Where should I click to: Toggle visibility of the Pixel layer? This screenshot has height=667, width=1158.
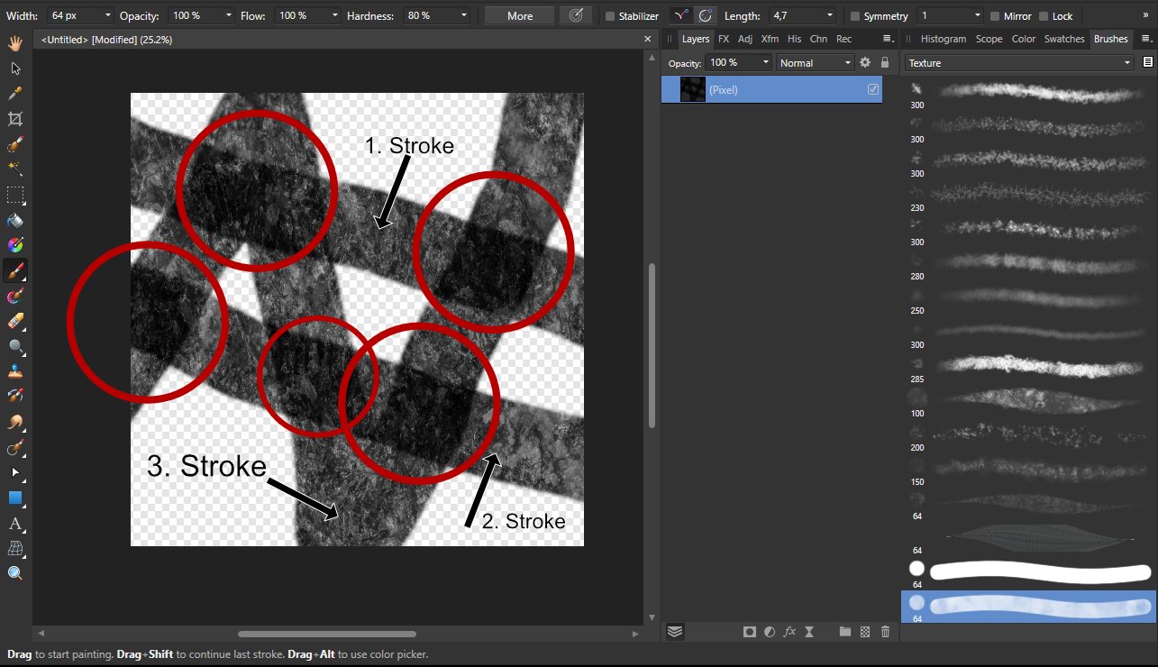point(872,89)
